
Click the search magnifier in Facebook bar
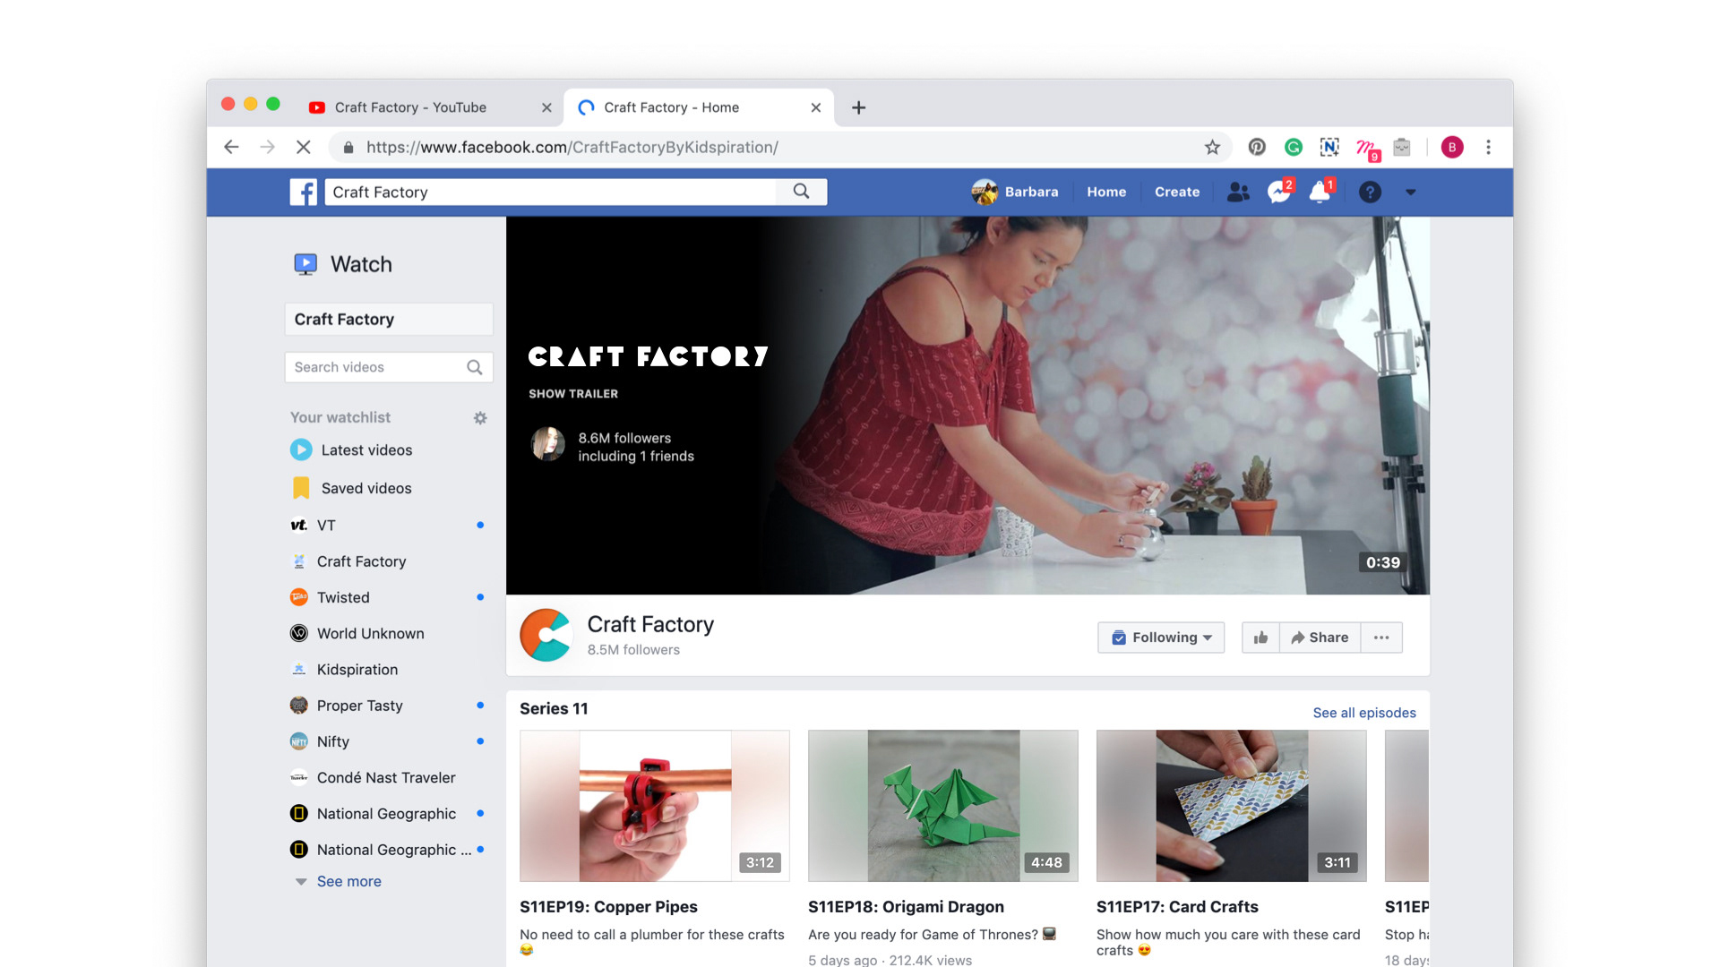point(802,192)
